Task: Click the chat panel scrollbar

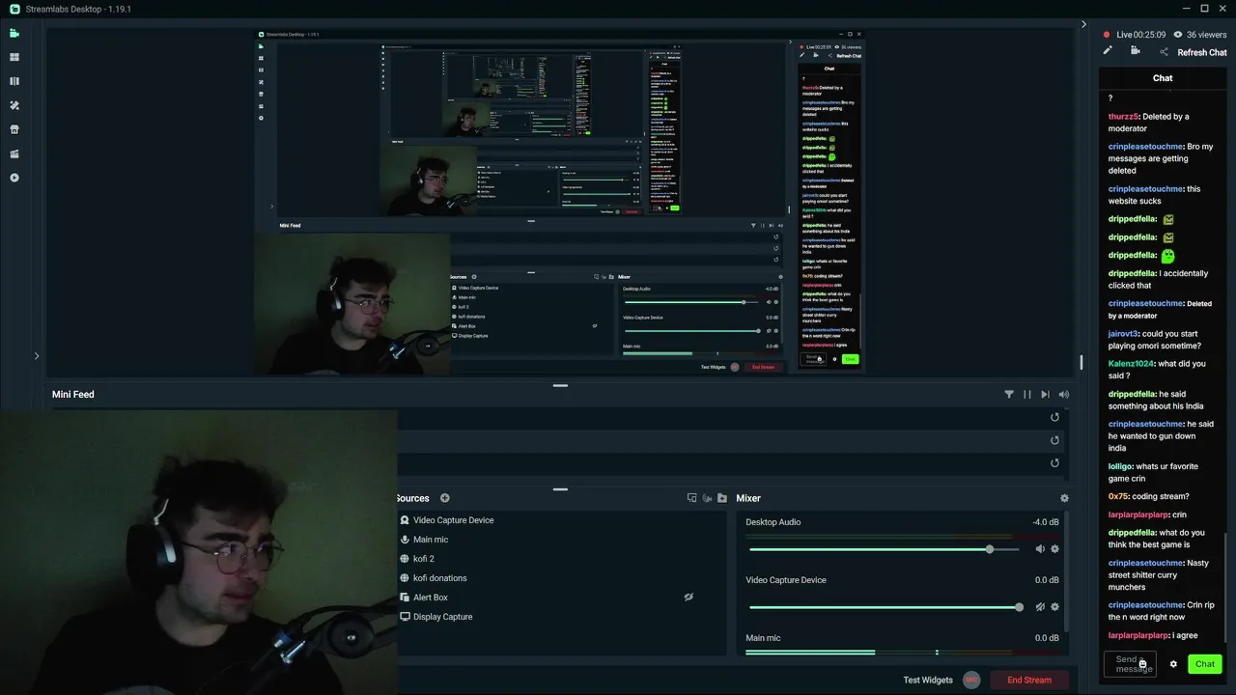Action: point(1226,587)
